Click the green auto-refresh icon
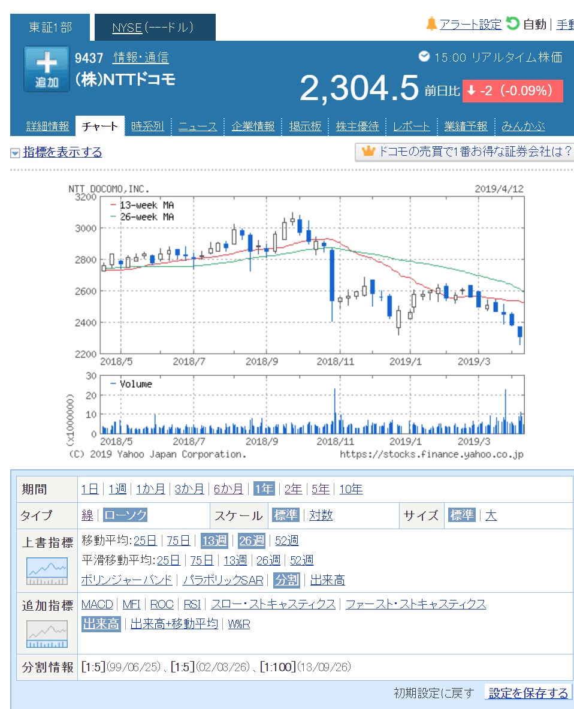This screenshot has height=709, width=574. tap(512, 24)
